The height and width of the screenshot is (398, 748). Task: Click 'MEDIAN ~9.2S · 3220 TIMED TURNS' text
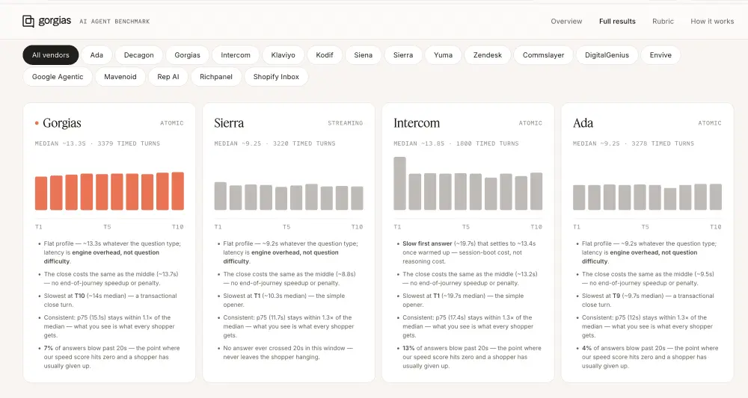(275, 143)
